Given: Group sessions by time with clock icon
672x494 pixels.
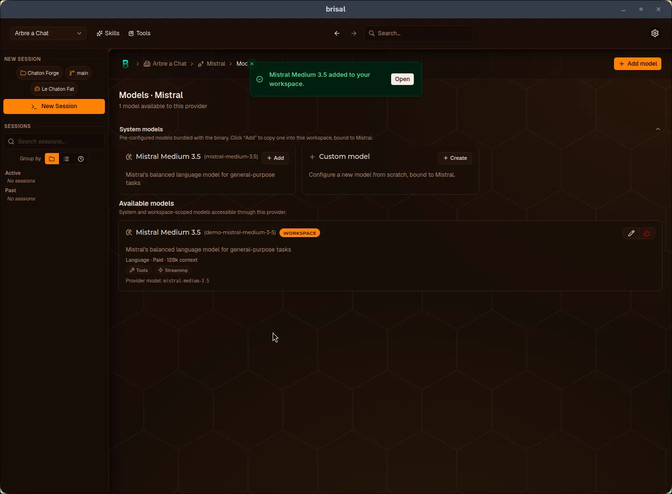Looking at the screenshot, I should pos(81,159).
